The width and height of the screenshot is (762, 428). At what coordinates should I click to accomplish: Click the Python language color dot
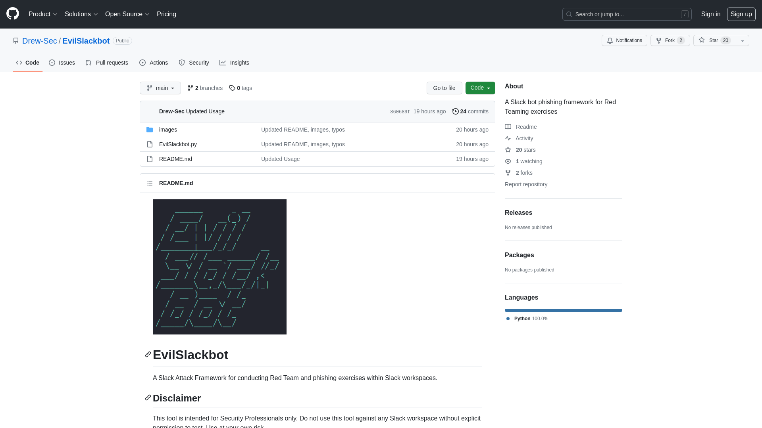tap(508, 319)
